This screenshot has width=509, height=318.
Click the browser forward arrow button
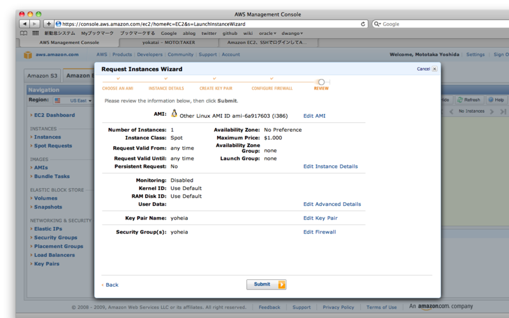35,24
